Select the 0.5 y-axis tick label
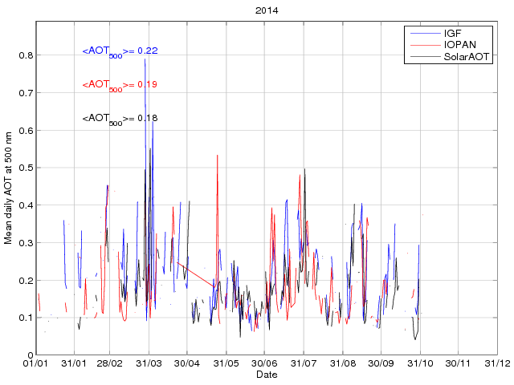The image size is (514, 385). 25,168
